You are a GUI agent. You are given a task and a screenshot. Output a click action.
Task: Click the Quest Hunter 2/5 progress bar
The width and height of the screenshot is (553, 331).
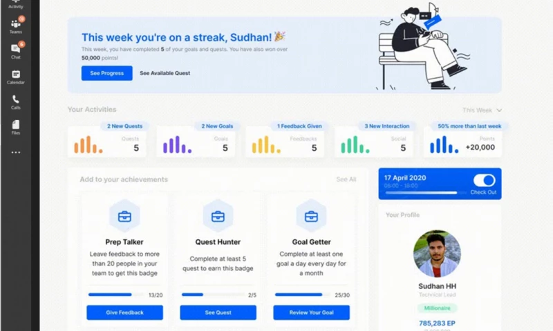click(x=213, y=294)
